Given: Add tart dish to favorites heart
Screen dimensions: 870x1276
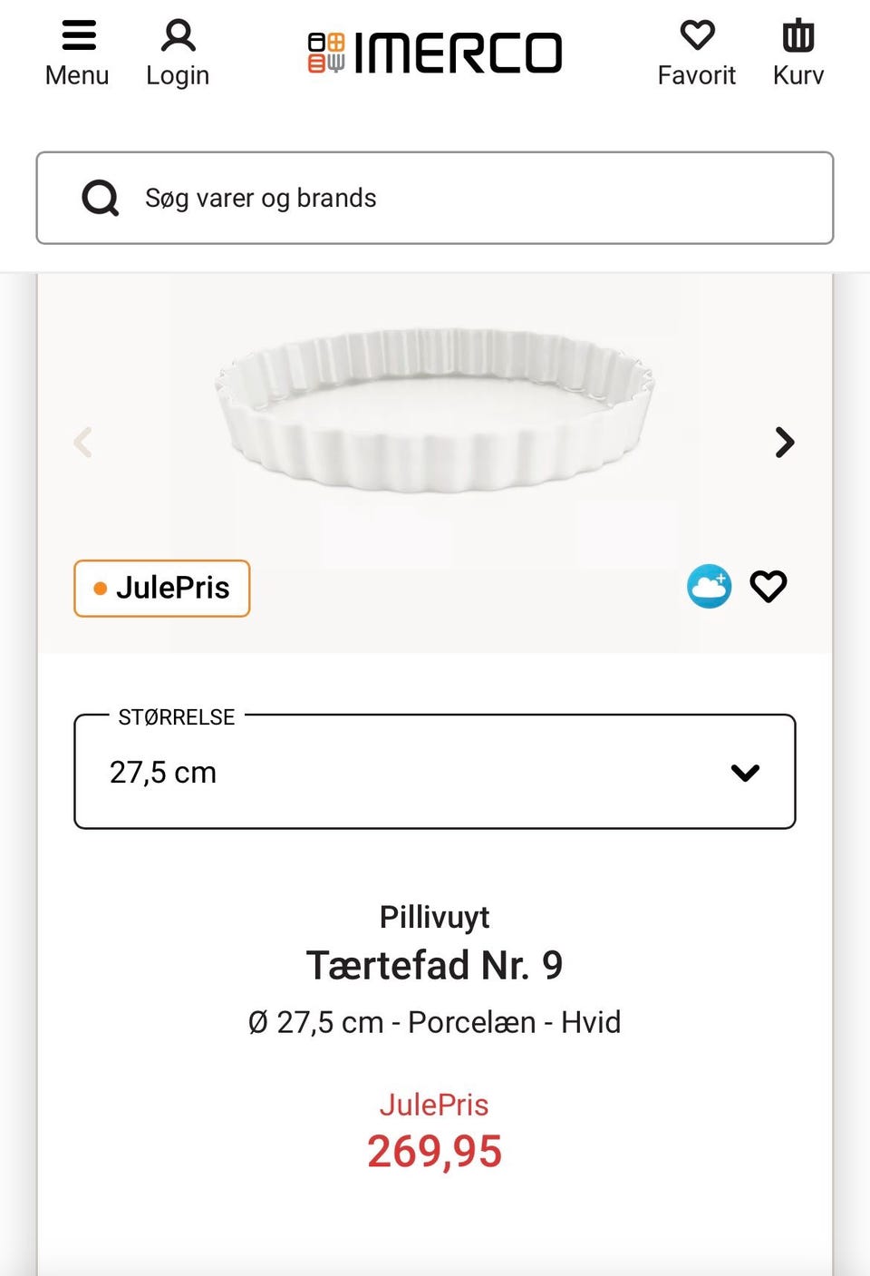Looking at the screenshot, I should coord(768,587).
